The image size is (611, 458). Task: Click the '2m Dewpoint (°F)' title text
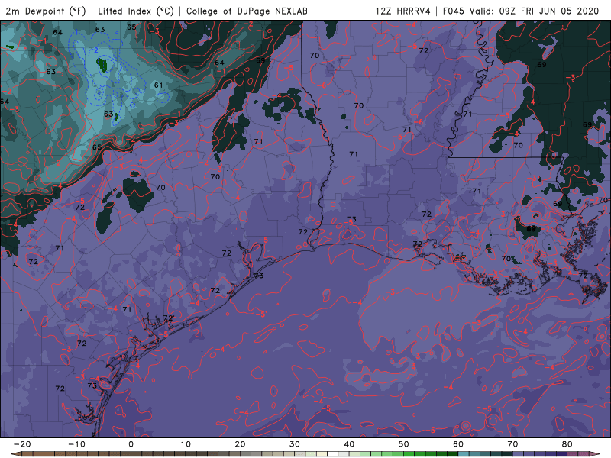(46, 11)
